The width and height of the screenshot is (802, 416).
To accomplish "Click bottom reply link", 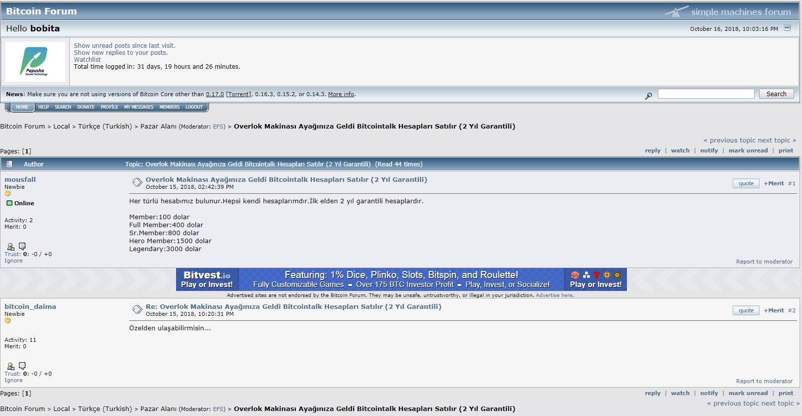I will point(652,393).
